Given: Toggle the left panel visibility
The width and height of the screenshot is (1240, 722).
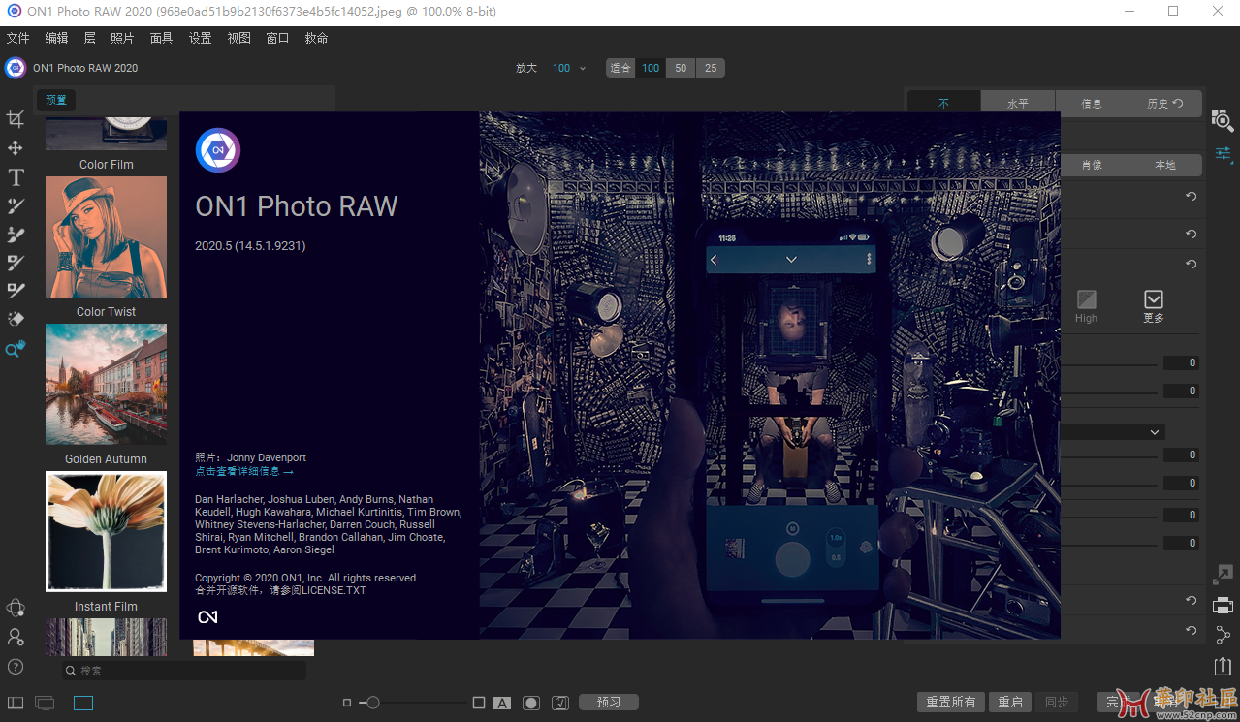Looking at the screenshot, I should point(16,703).
